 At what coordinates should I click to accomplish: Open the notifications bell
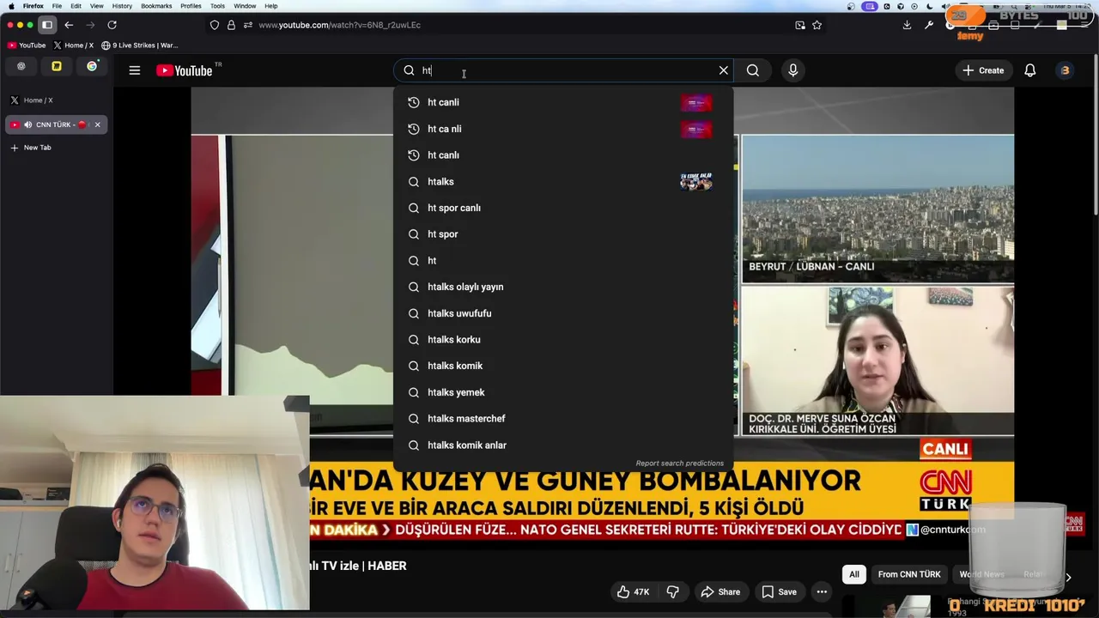click(x=1030, y=70)
